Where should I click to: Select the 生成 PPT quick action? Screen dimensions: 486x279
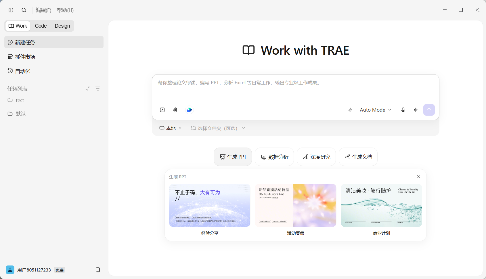233,157
